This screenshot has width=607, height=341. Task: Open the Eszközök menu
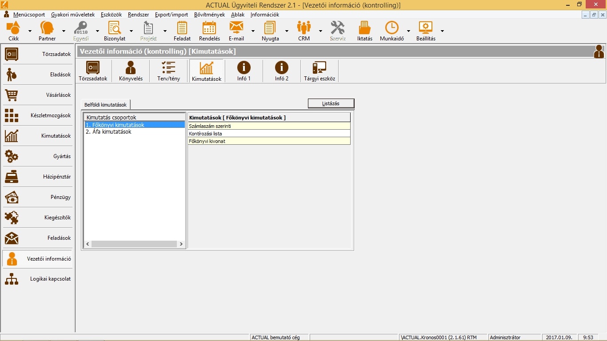[x=111, y=15]
